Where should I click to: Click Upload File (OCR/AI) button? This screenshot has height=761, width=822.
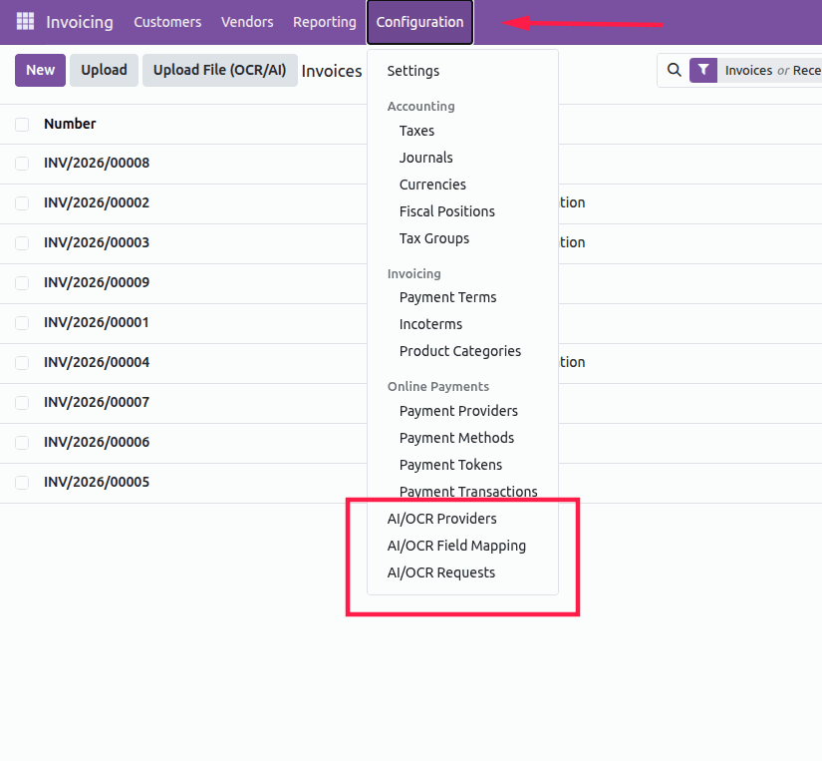(x=219, y=70)
